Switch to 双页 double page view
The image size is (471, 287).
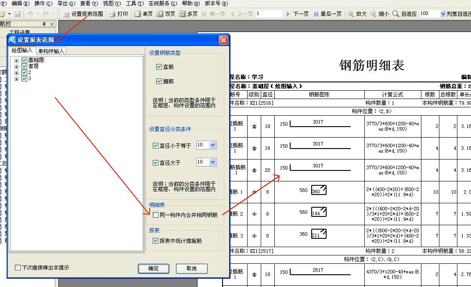[x=166, y=14]
